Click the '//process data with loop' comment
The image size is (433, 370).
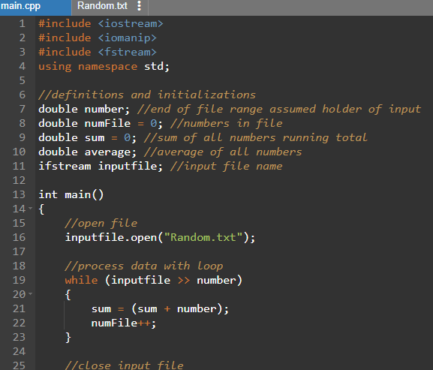144,266
